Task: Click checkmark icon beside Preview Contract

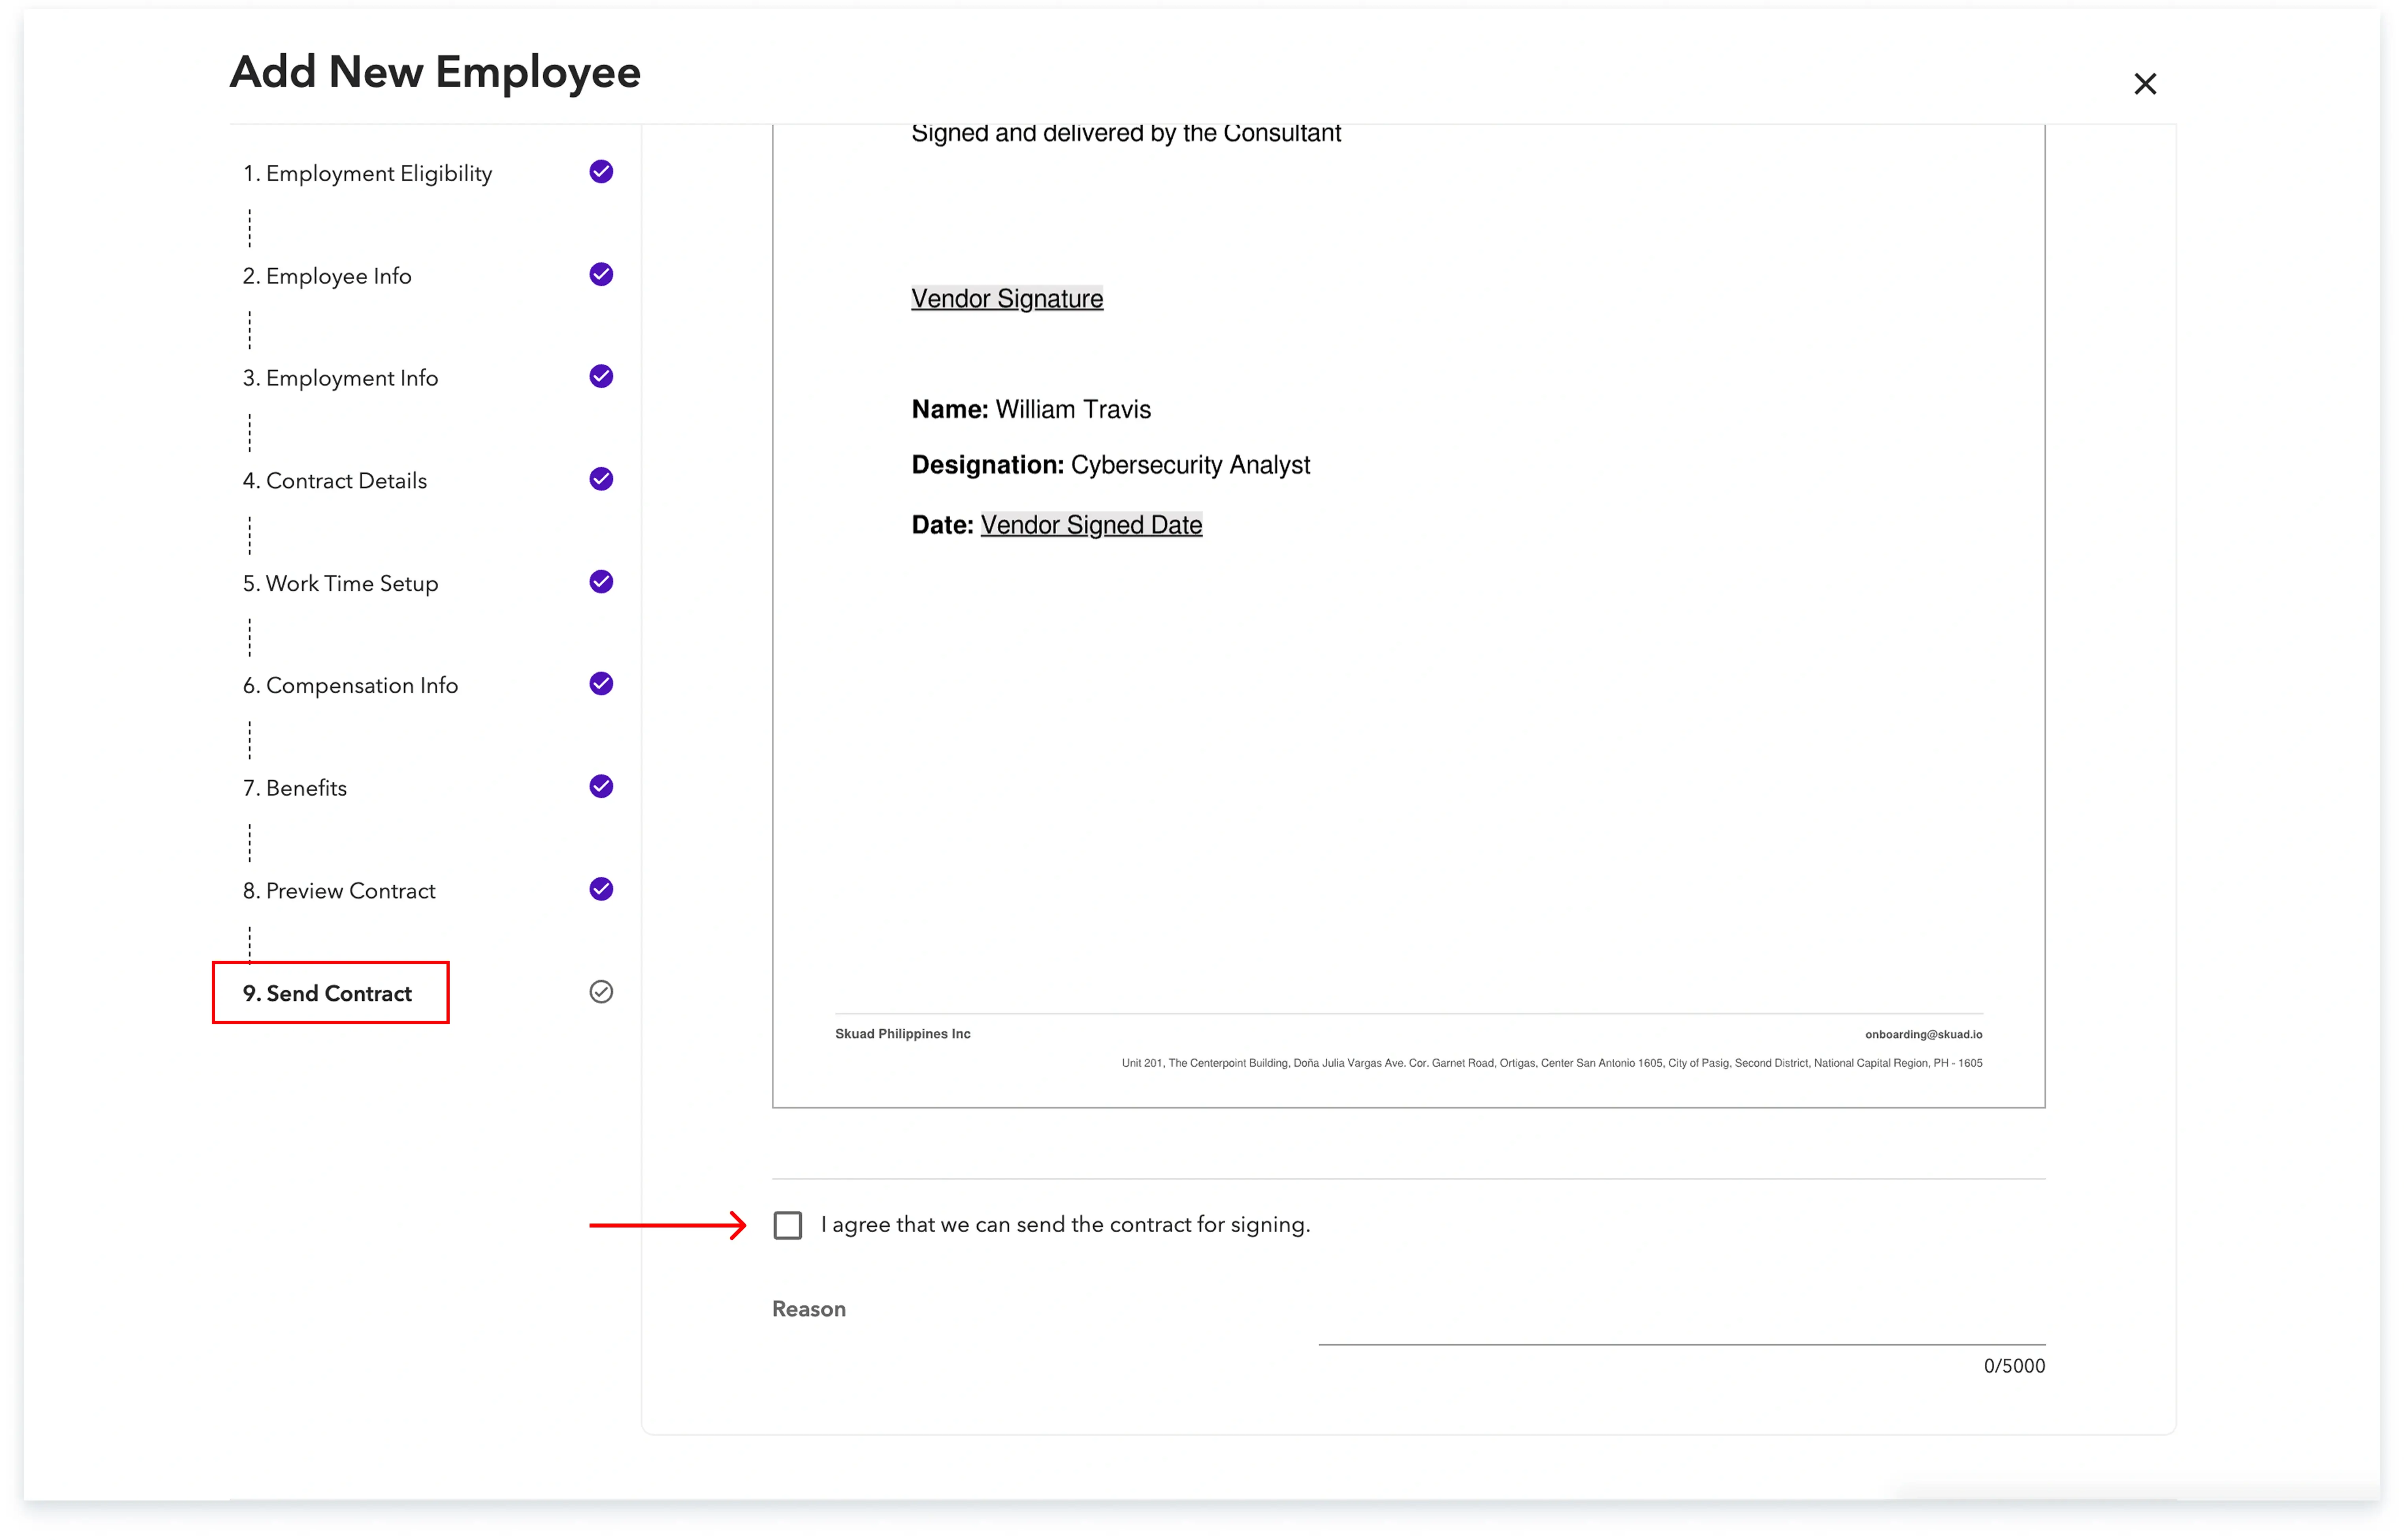Action: click(601, 889)
